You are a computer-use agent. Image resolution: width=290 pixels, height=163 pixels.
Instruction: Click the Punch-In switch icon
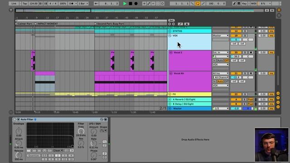(192, 4)
